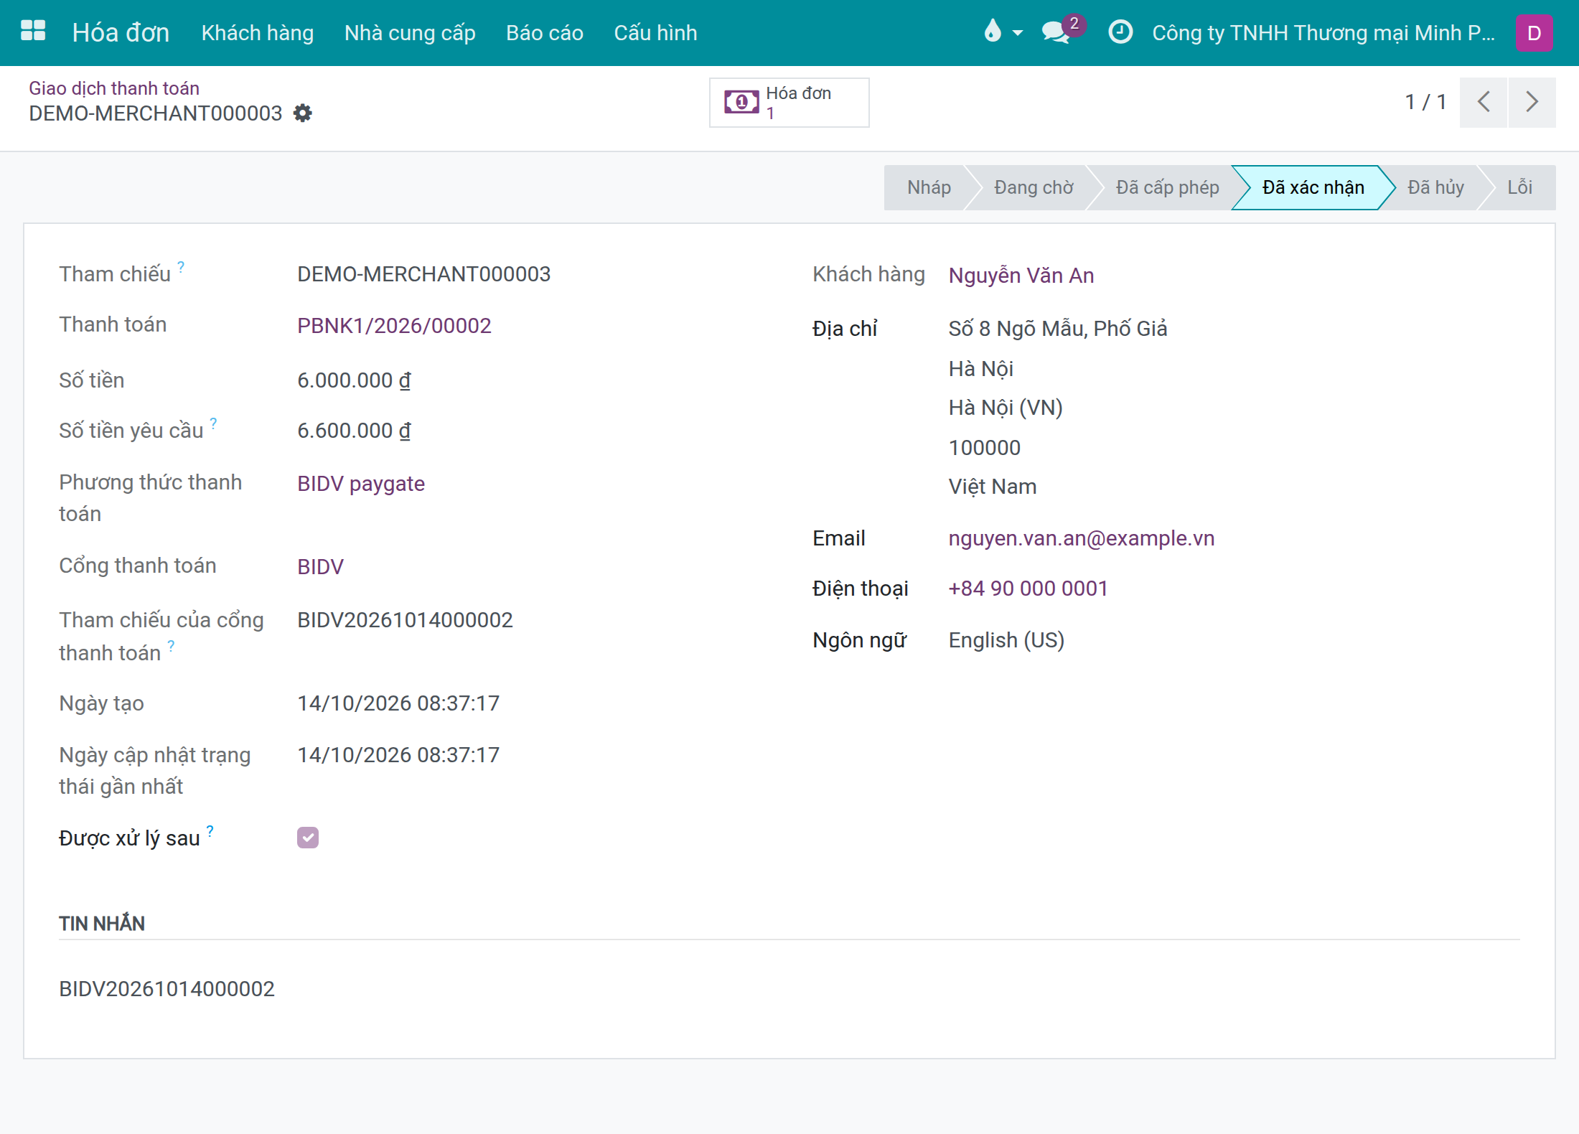This screenshot has width=1579, height=1134.
Task: Open the BIDV payment provider link
Action: click(320, 567)
